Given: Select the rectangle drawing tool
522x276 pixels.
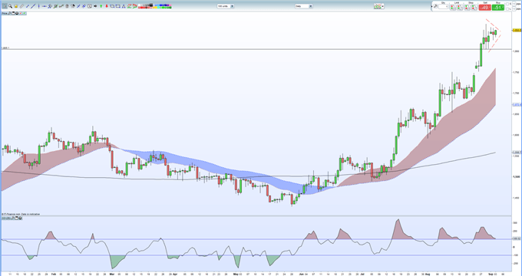Looking at the screenshot, I should (112, 6).
